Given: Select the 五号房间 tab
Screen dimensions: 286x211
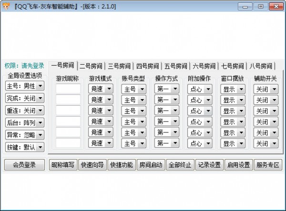Looking at the screenshot, I should tap(176, 66).
